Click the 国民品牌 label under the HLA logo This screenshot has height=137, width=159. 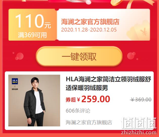[x=15, y=89]
